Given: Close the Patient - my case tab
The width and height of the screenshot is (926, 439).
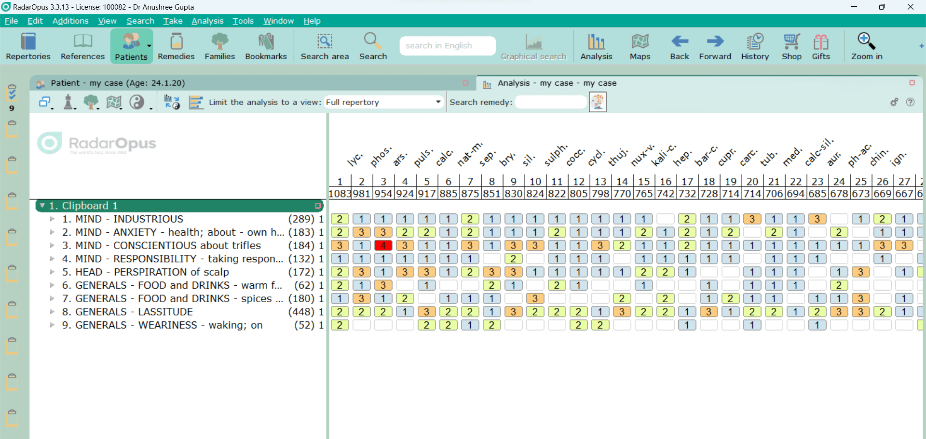Looking at the screenshot, I should tap(465, 83).
